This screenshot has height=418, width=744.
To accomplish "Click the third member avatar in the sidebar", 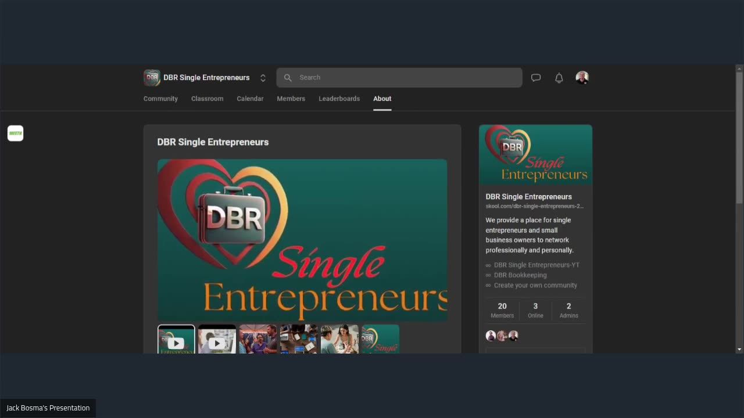I will (513, 336).
